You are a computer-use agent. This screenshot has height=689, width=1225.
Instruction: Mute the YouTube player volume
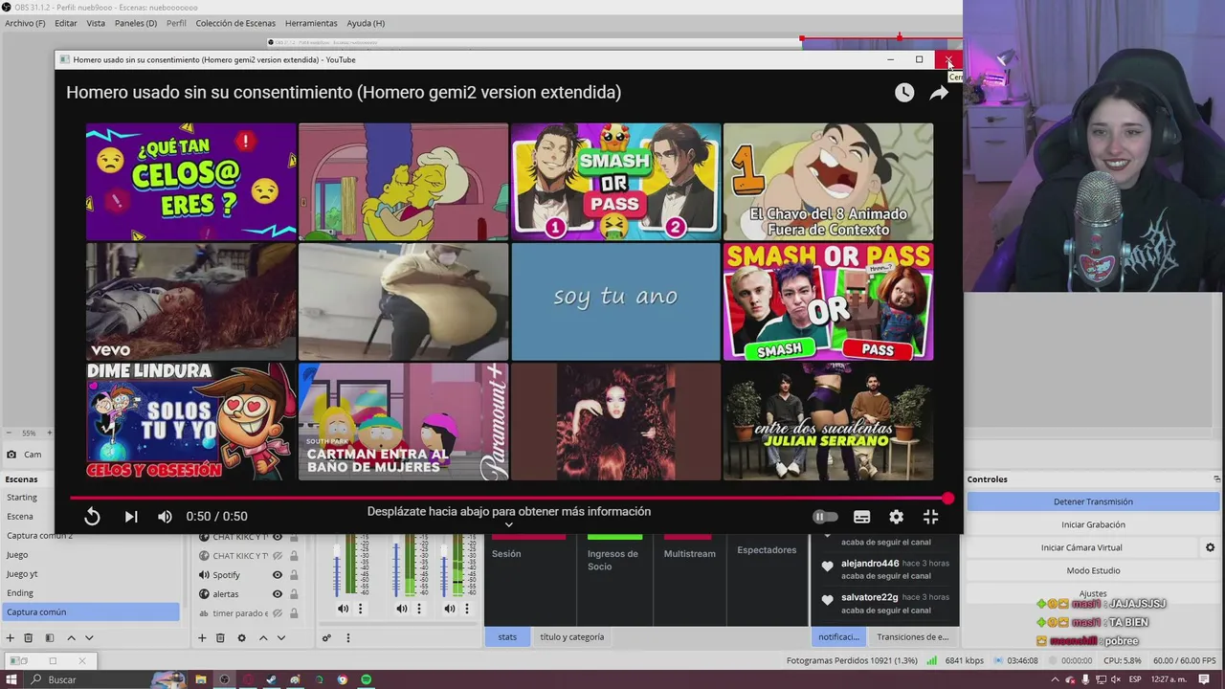point(165,517)
